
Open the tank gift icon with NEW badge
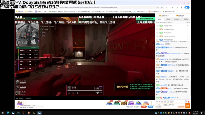coord(117,103)
